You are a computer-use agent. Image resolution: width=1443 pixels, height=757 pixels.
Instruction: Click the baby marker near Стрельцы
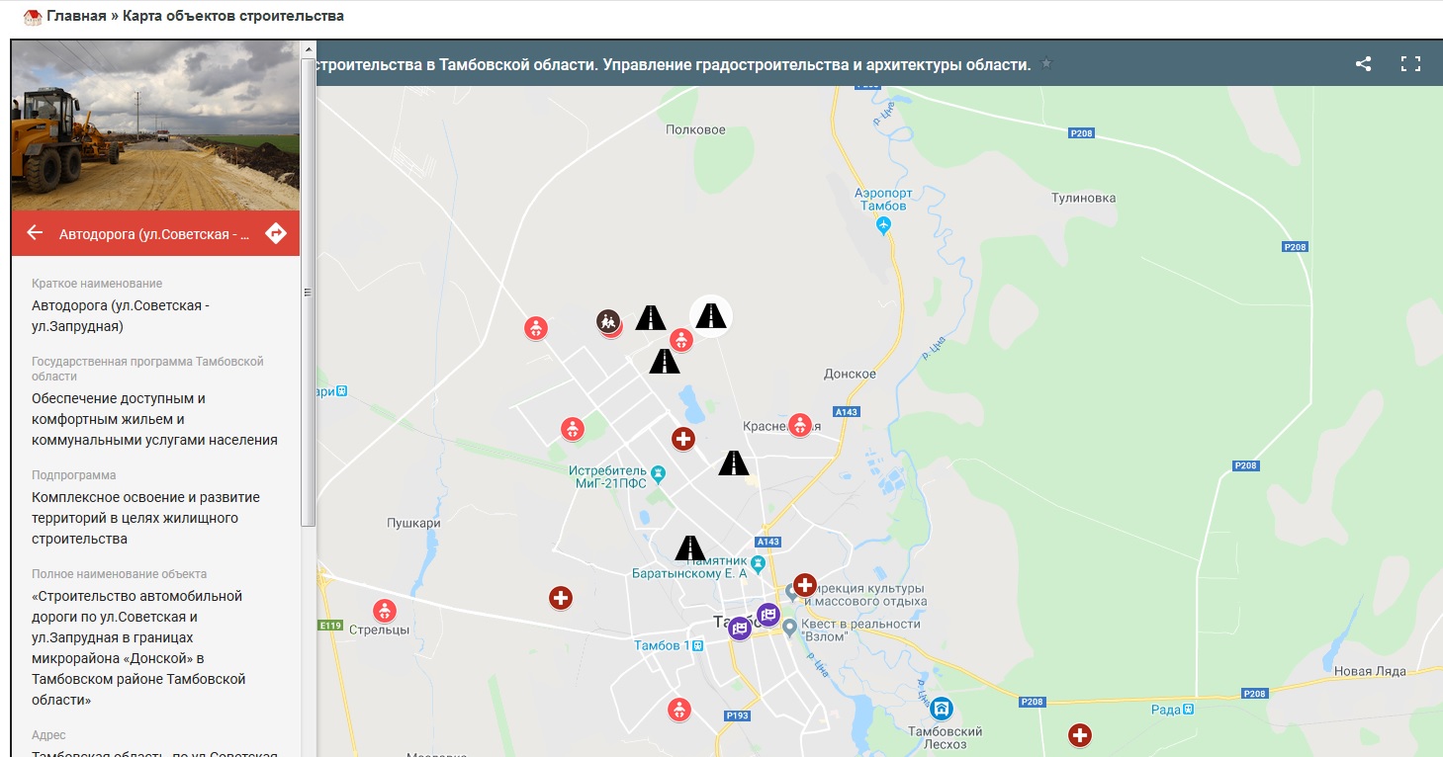(x=385, y=611)
